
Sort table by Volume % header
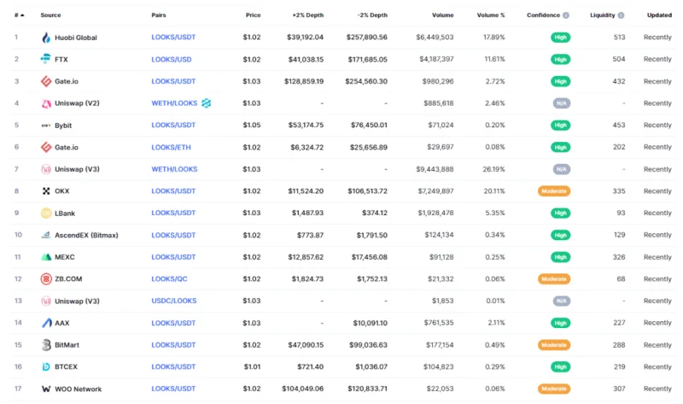click(491, 15)
